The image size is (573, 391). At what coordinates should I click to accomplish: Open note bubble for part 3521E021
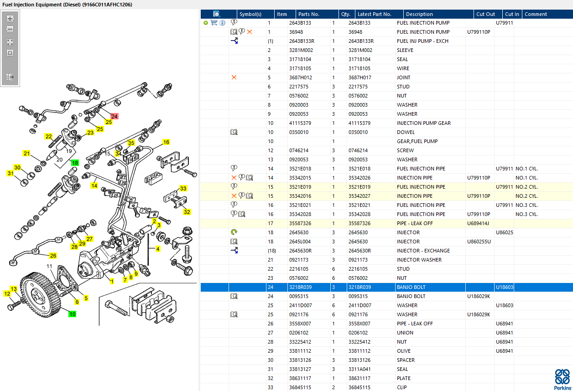pyautogui.click(x=234, y=205)
